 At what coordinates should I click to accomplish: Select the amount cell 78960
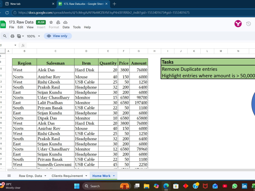(139, 149)
